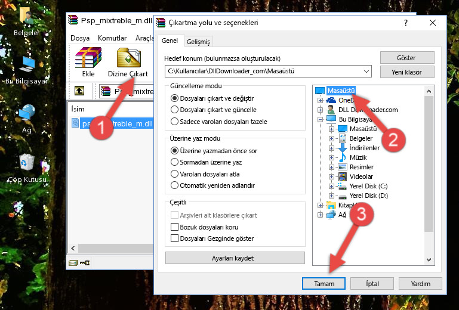Click İptal to cancel extraction
The image size is (459, 310).
click(372, 284)
